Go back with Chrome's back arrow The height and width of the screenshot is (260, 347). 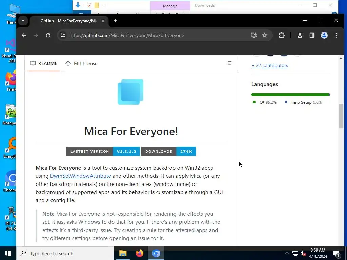click(x=24, y=35)
